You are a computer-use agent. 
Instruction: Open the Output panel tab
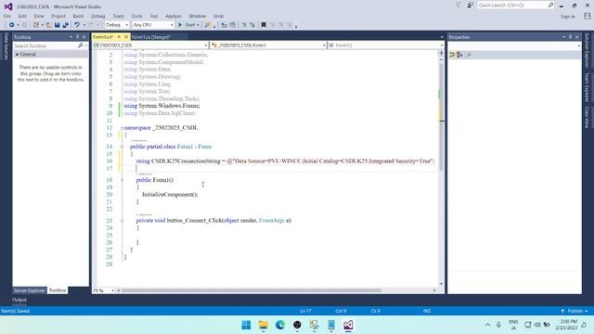pos(19,300)
